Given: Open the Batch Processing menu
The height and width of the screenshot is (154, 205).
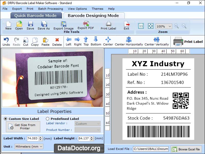Looking at the screenshot, I should point(50,8).
